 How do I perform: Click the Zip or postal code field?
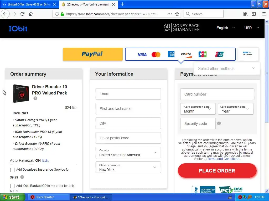coord(128,138)
